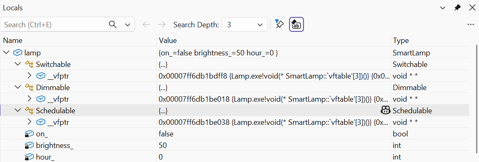
Task: Navigate to the previous search result arrow
Action: click(x=146, y=25)
